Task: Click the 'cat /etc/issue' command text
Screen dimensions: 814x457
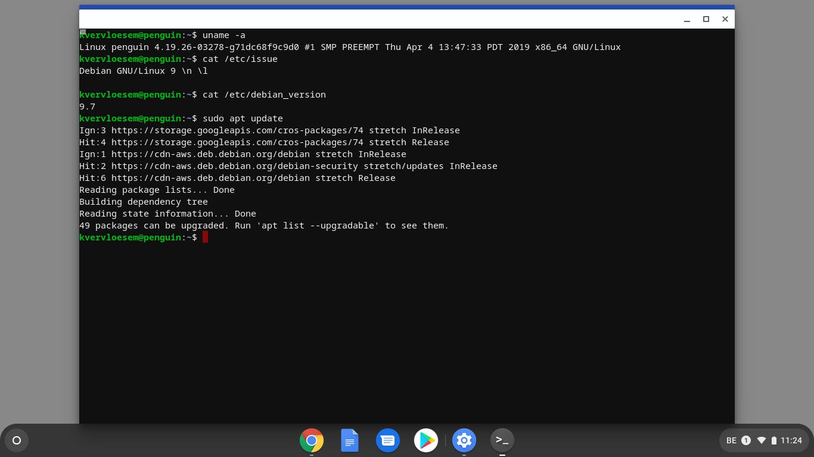Action: [240, 59]
